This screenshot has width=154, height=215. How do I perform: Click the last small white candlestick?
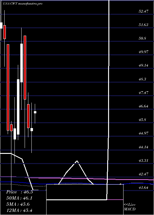click(35, 112)
